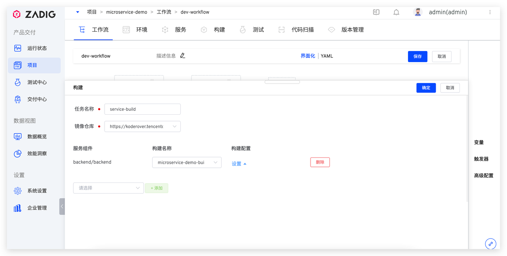Cancel workflow editing with top 取消

(442, 57)
